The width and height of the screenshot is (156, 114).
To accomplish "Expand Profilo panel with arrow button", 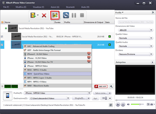I will point(153,13).
